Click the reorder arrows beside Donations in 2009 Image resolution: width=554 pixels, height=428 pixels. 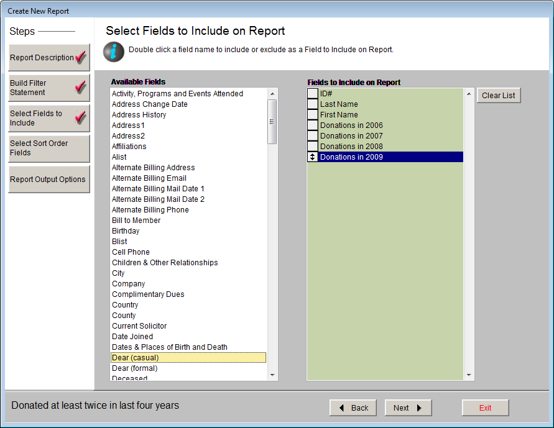coord(312,157)
